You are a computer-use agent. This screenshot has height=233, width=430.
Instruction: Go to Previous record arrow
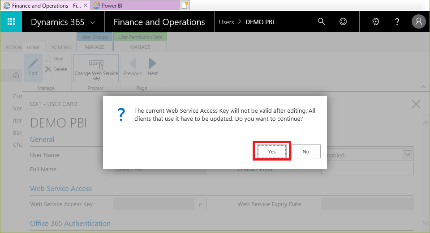(x=133, y=66)
